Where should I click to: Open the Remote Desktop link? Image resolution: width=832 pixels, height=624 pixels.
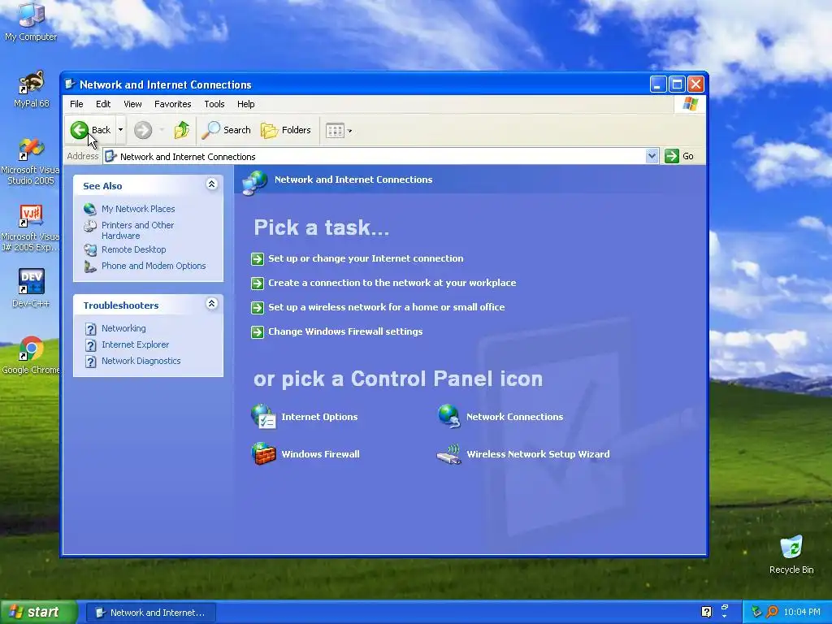(134, 249)
